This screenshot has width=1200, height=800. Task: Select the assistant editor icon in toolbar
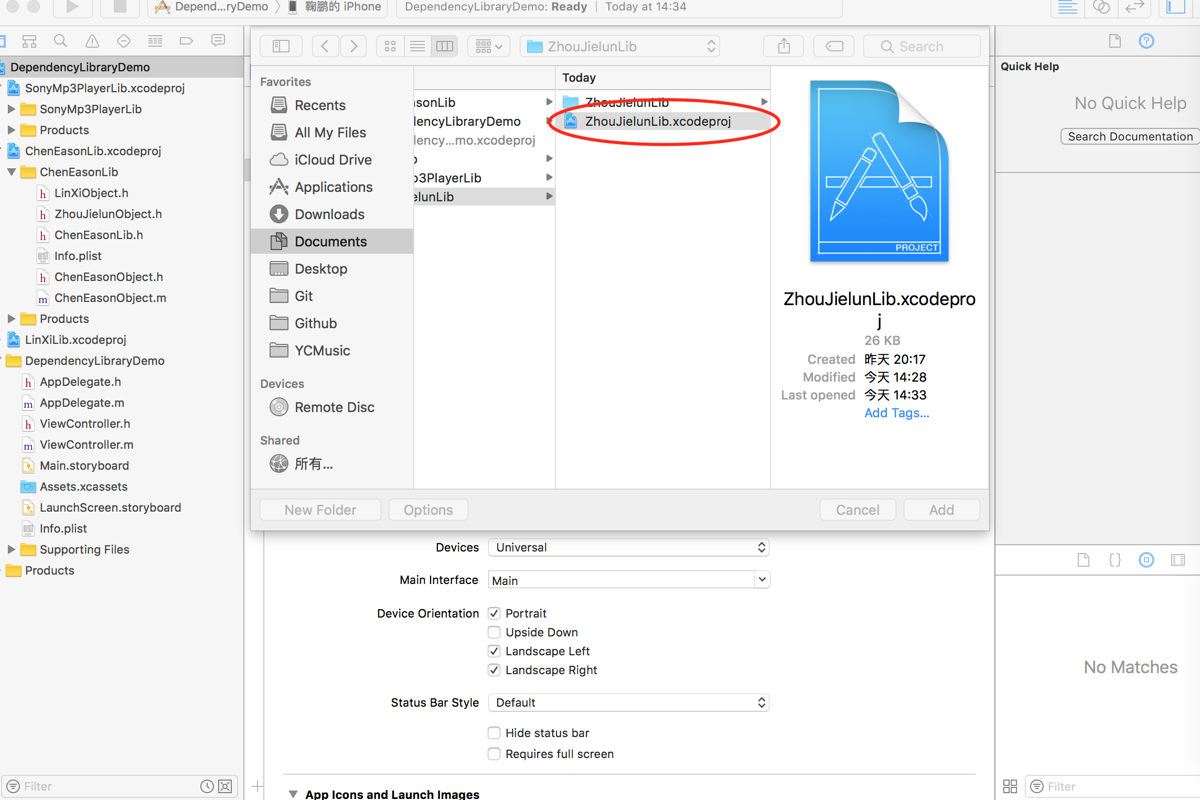pos(1101,7)
